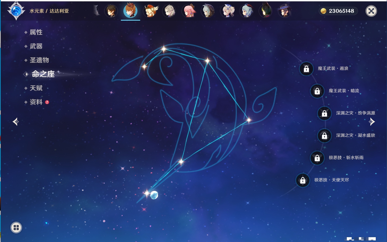
Task: Select the dark-haired Zhongli portrait
Action: click(x=111, y=11)
